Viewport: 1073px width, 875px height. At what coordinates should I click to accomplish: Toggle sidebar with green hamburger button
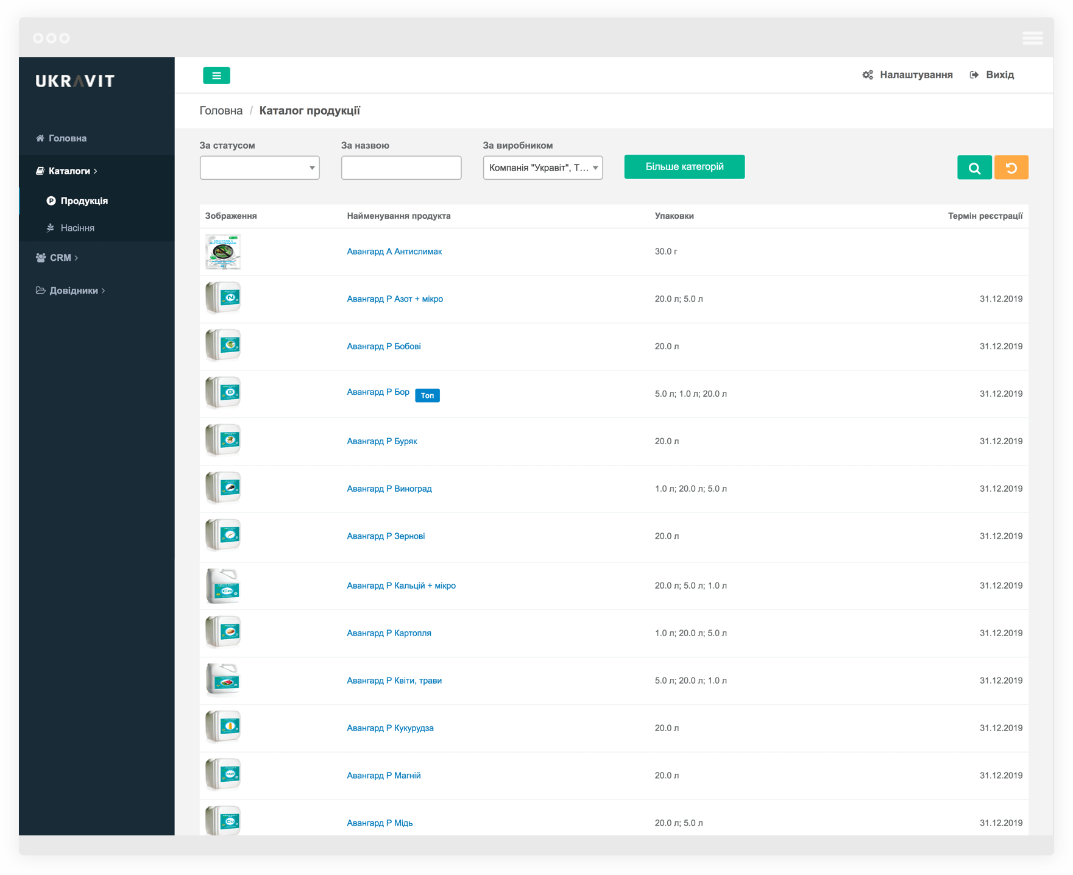(x=216, y=76)
